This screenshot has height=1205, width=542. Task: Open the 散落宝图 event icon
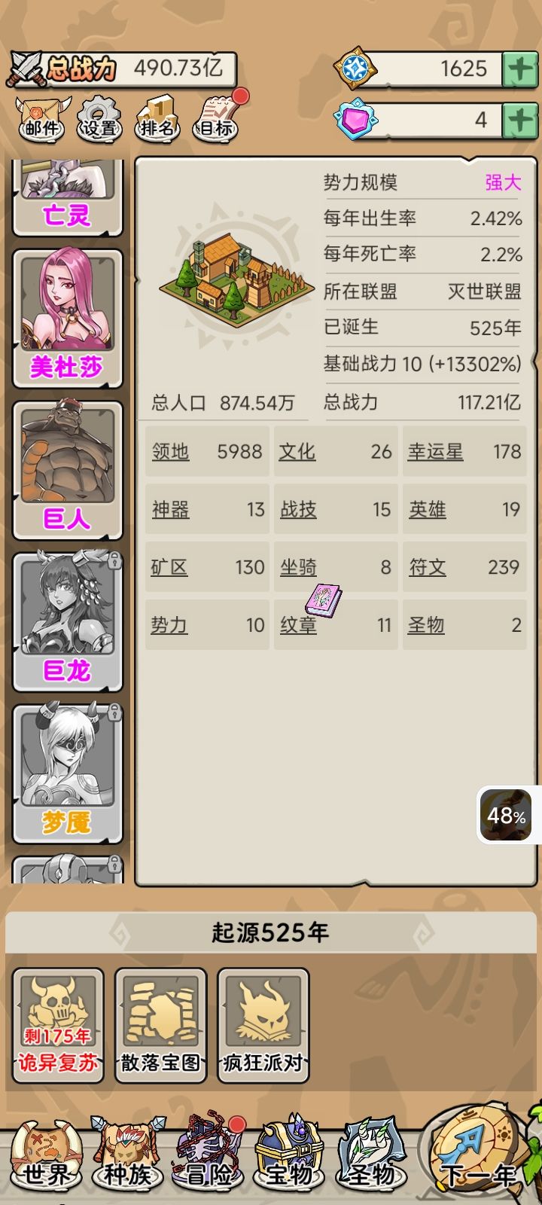pos(160,1025)
